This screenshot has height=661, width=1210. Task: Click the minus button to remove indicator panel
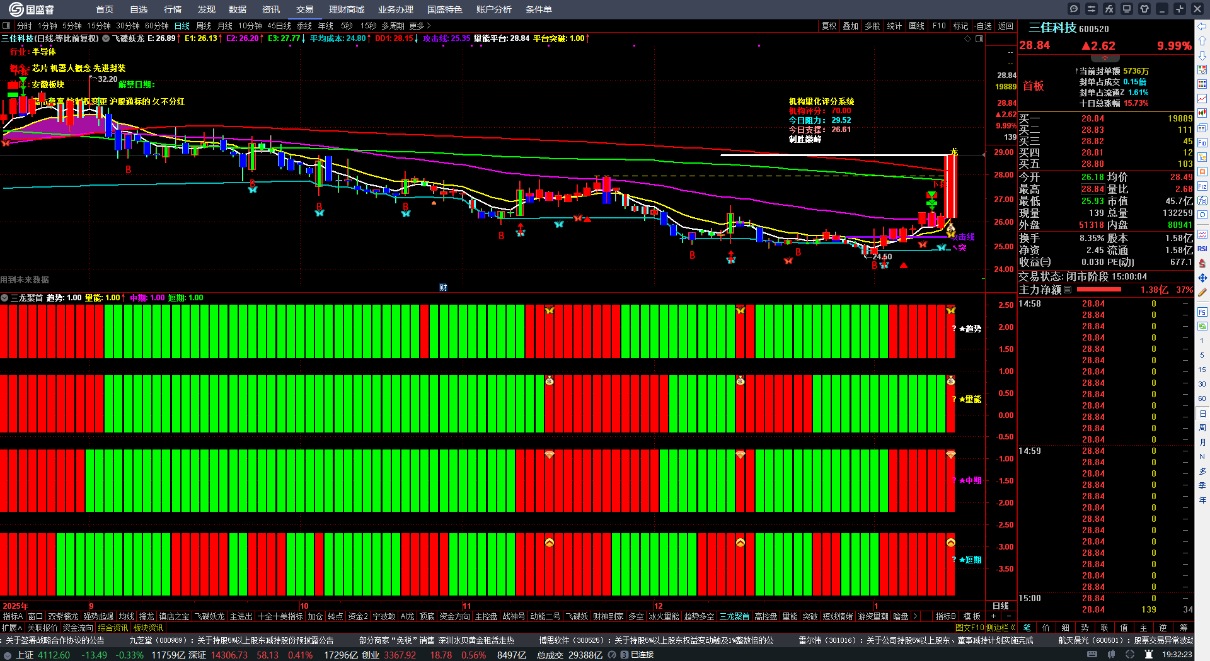pyautogui.click(x=1008, y=616)
